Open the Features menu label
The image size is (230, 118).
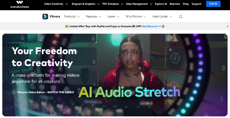click(x=92, y=16)
